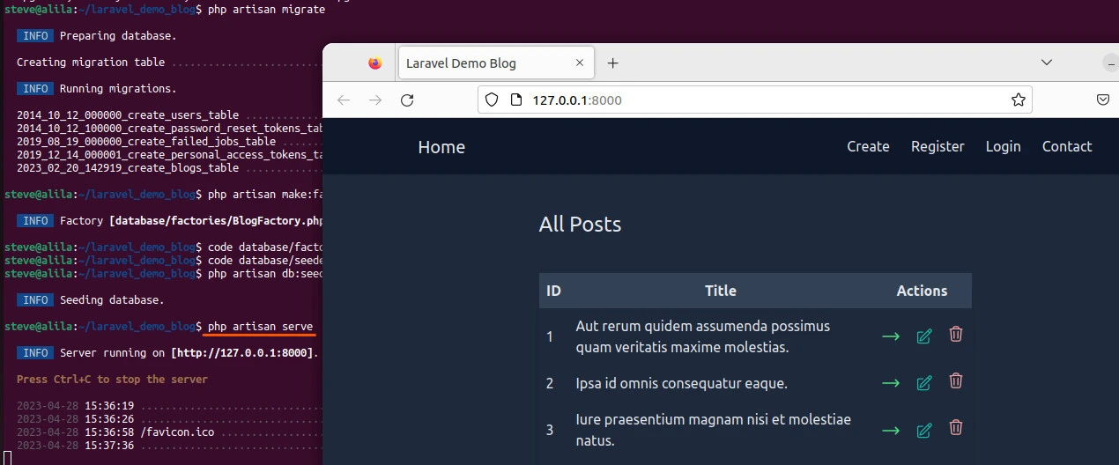The image size is (1119, 465).
Task: Click the view arrow for post 1
Action: 891,336
